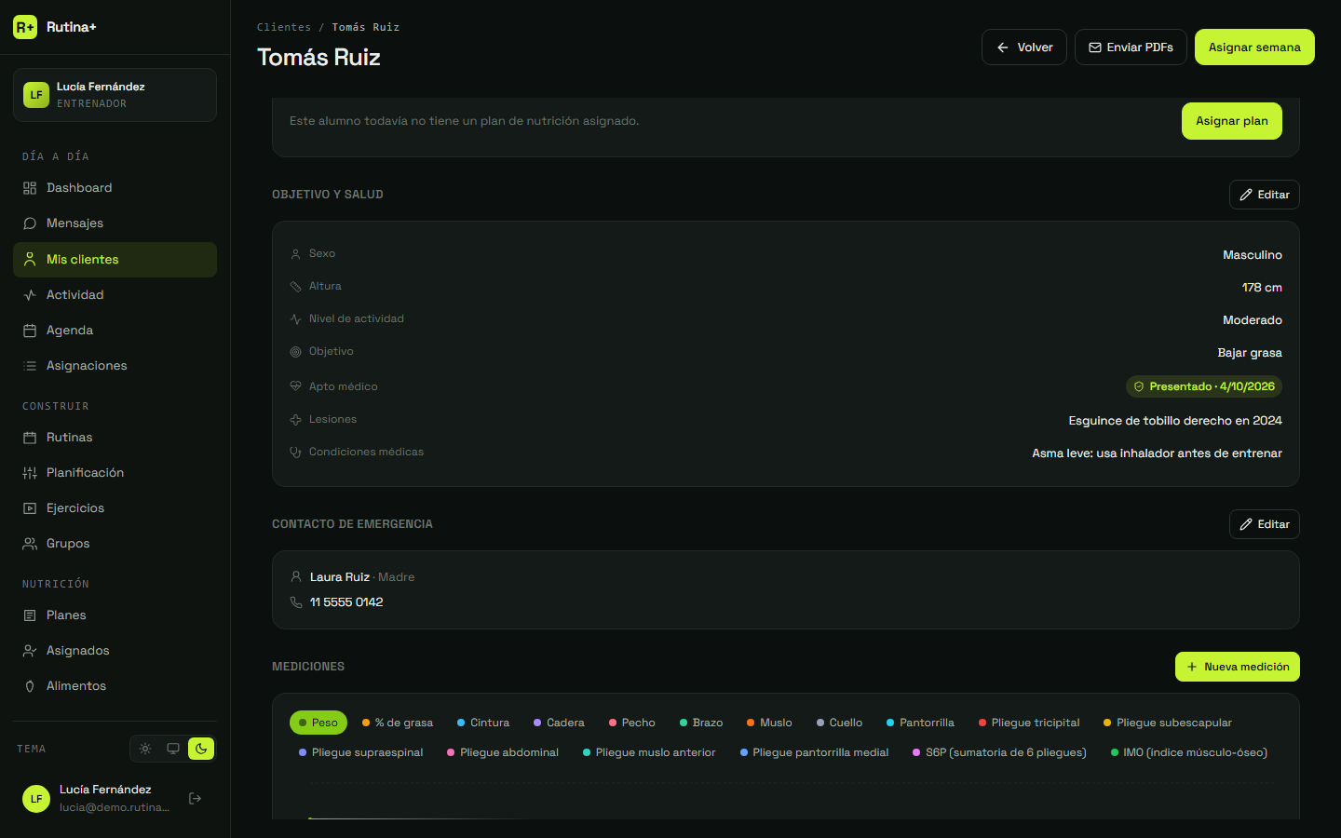Viewport: 1341px width, 838px height.
Task: Click the Volver back button
Action: [1024, 47]
